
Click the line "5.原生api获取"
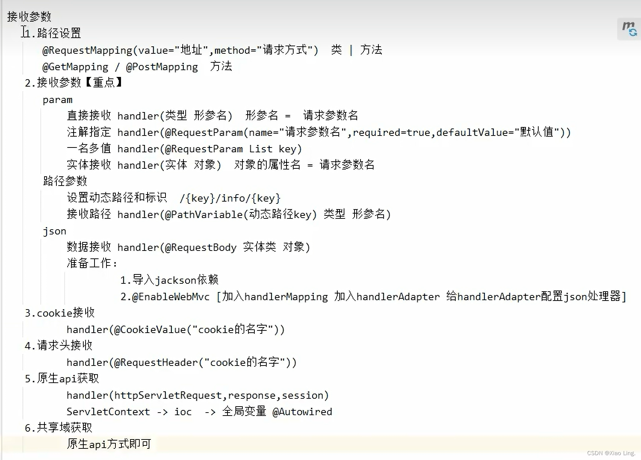click(x=62, y=379)
